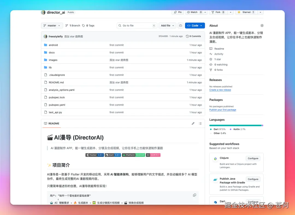Click the Flutter 3.0+ badge in README

click(94, 155)
